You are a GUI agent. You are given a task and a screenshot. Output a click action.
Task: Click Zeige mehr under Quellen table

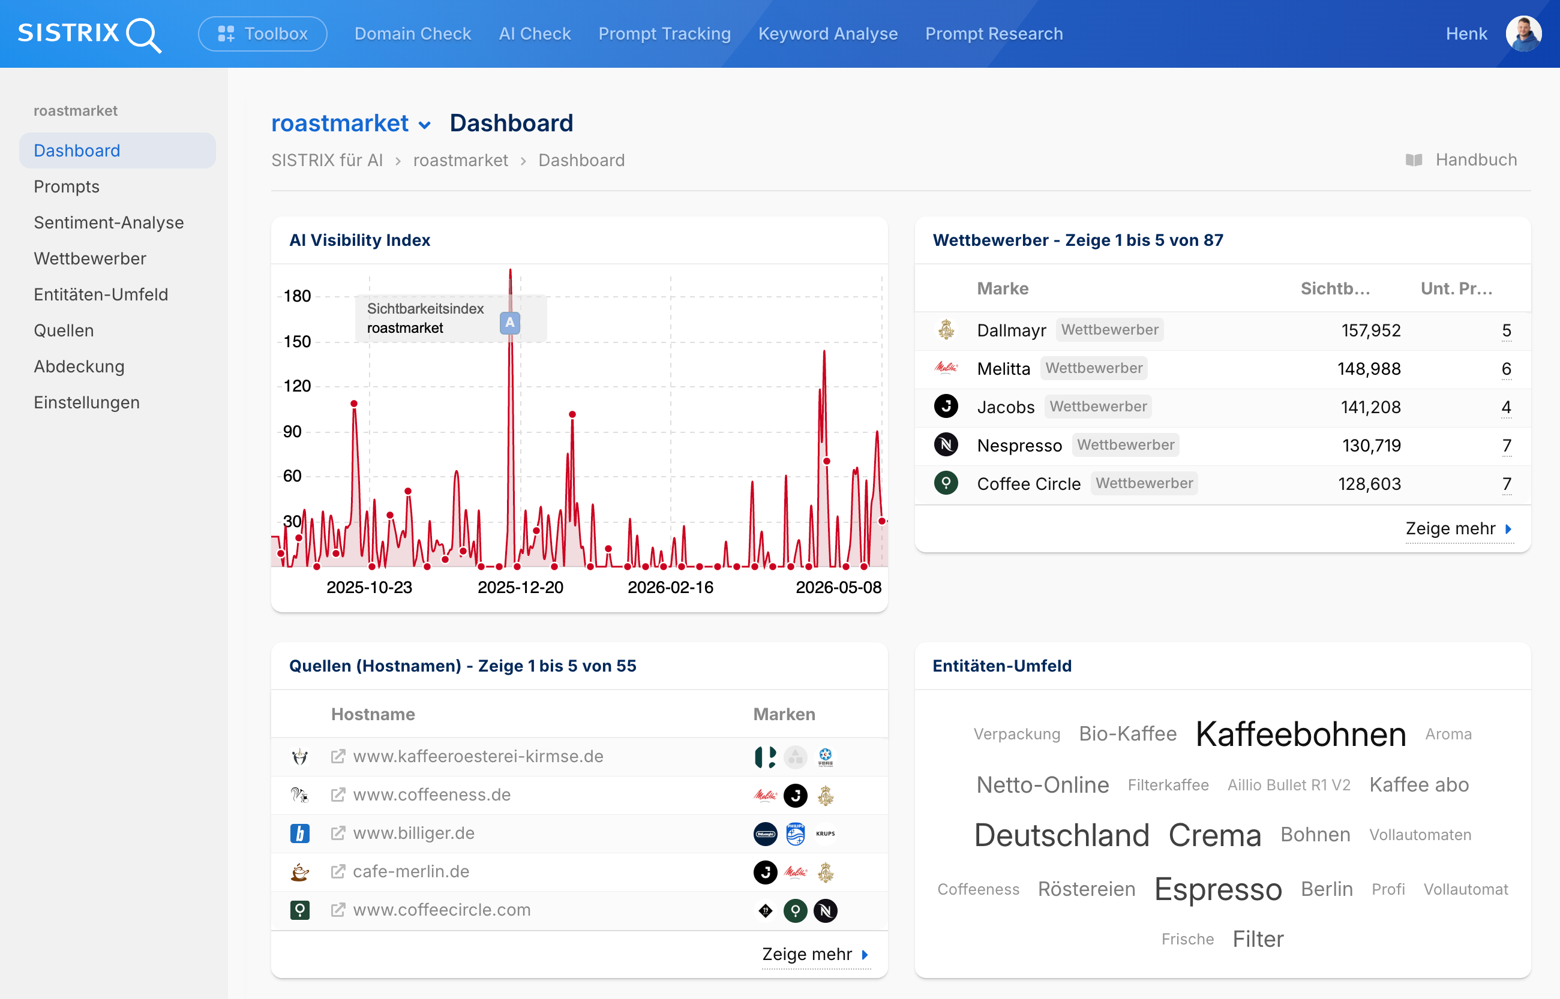pos(815,954)
